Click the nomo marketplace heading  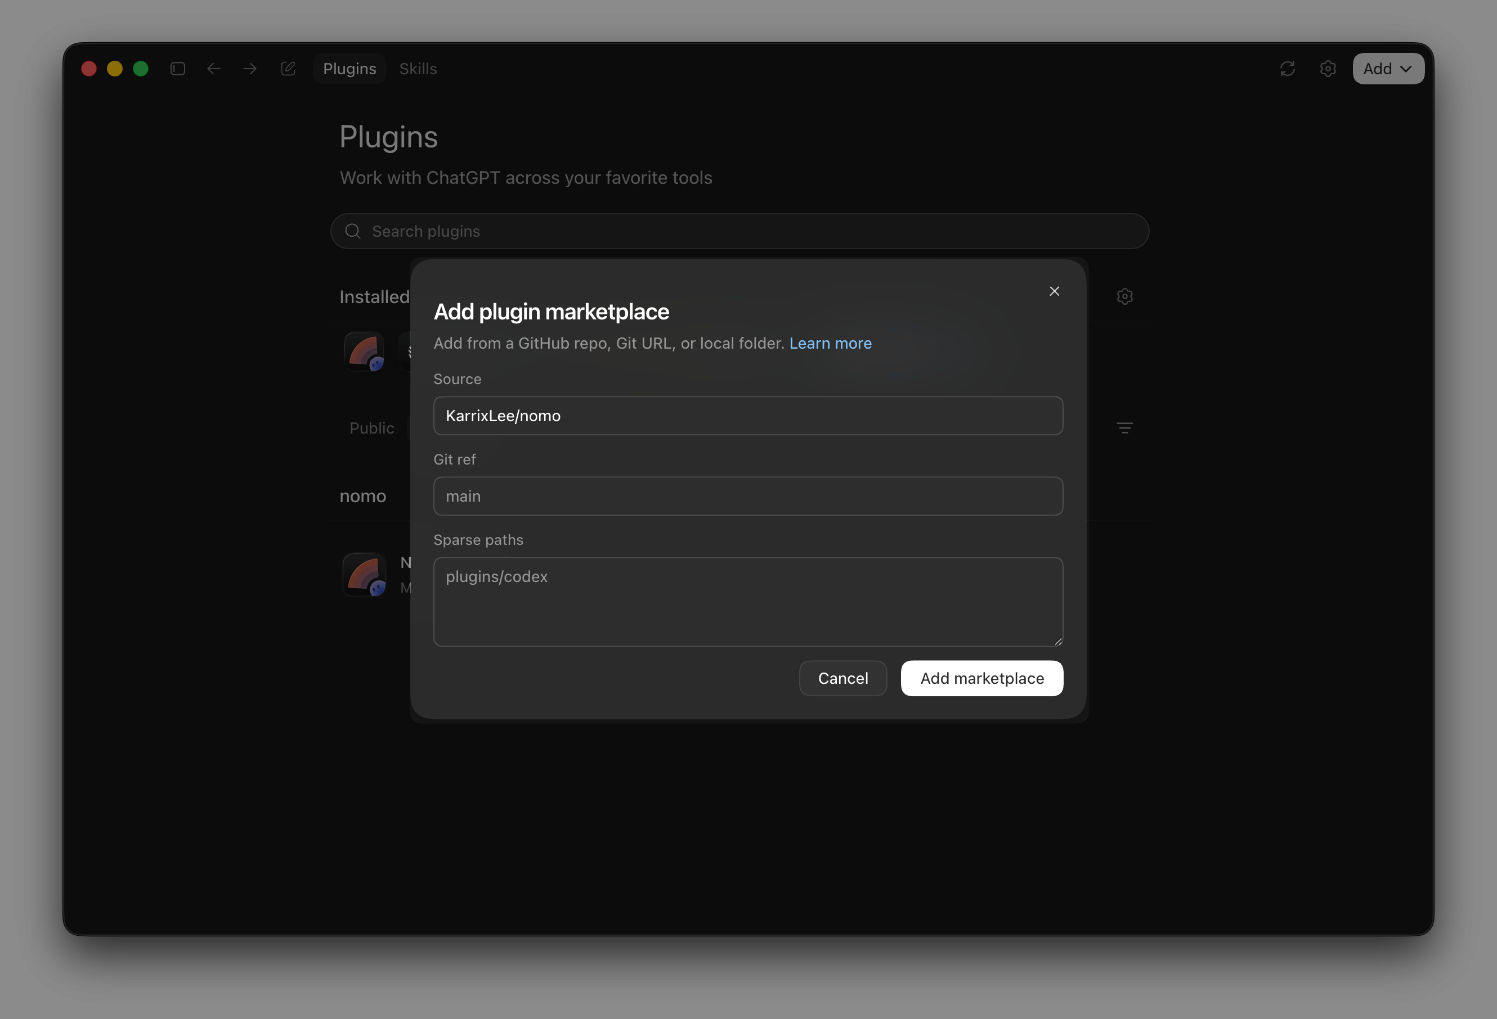[362, 497]
